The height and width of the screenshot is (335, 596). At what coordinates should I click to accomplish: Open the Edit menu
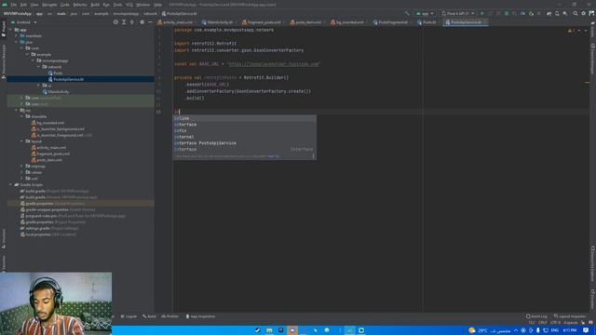pos(23,5)
